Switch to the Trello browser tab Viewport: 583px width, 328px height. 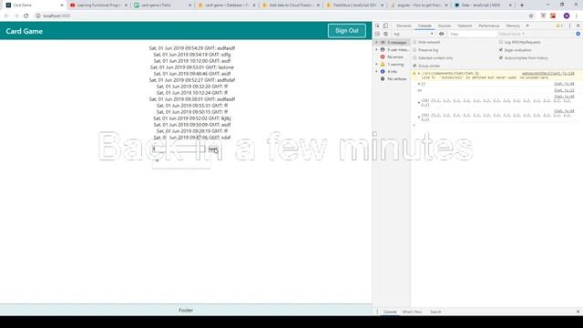(162, 5)
